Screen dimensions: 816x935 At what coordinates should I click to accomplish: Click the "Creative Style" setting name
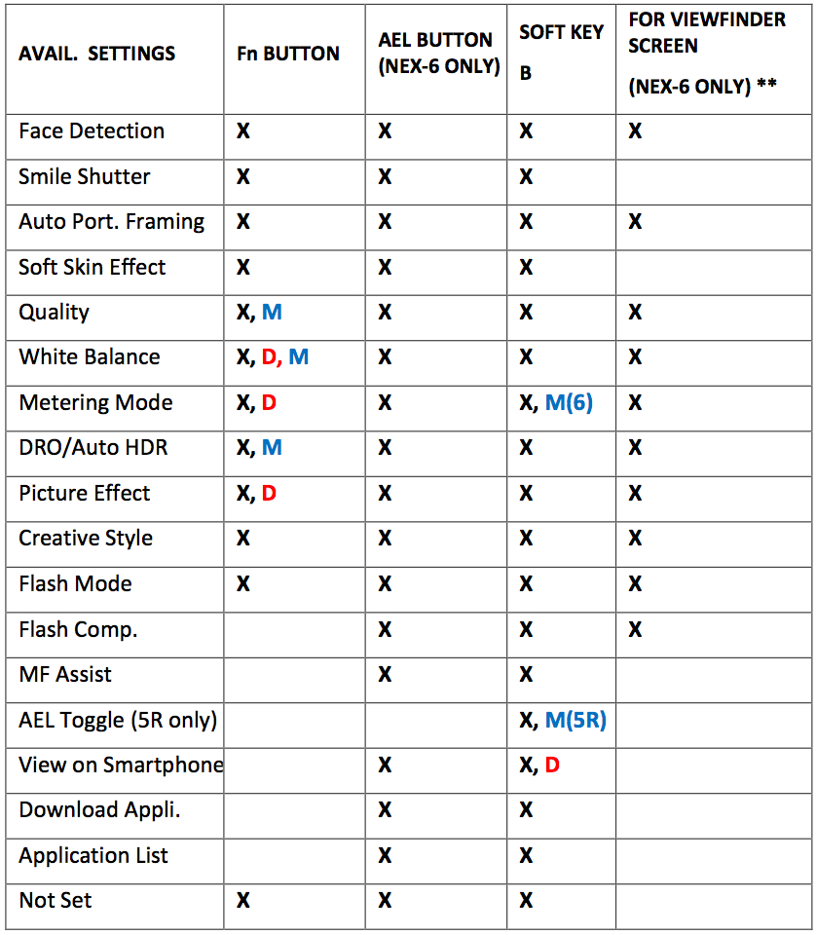point(86,538)
